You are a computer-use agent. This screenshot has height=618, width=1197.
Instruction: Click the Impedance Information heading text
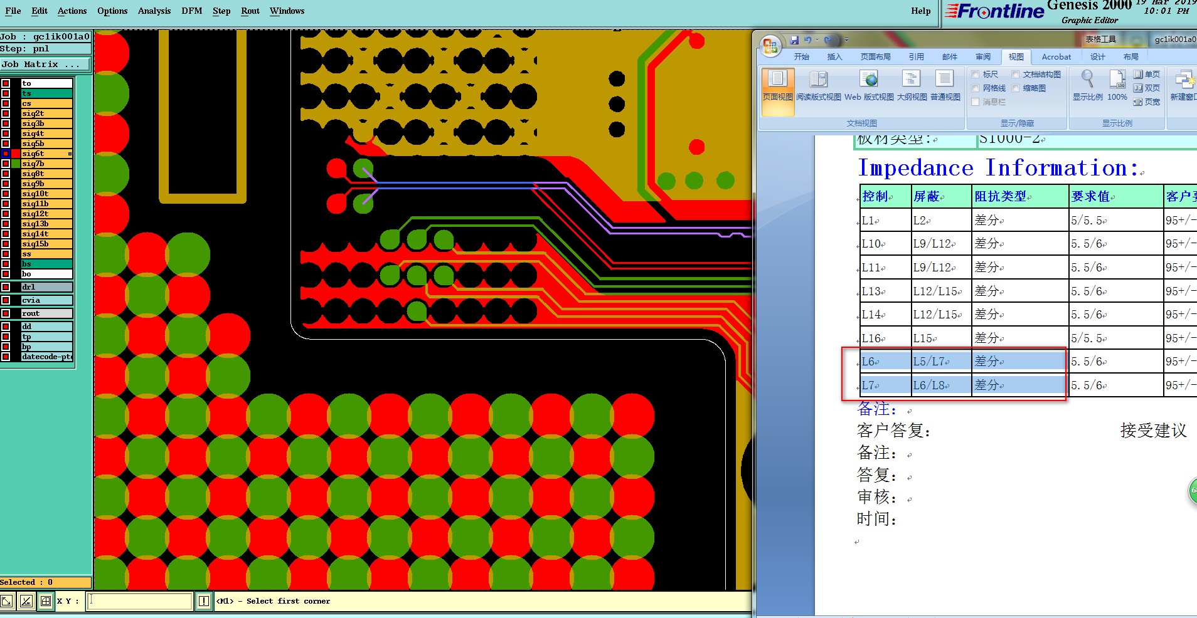pyautogui.click(x=999, y=168)
